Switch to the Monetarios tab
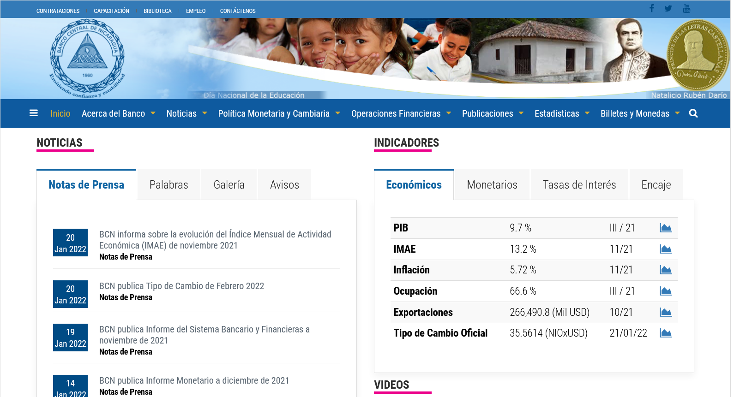 (x=492, y=185)
